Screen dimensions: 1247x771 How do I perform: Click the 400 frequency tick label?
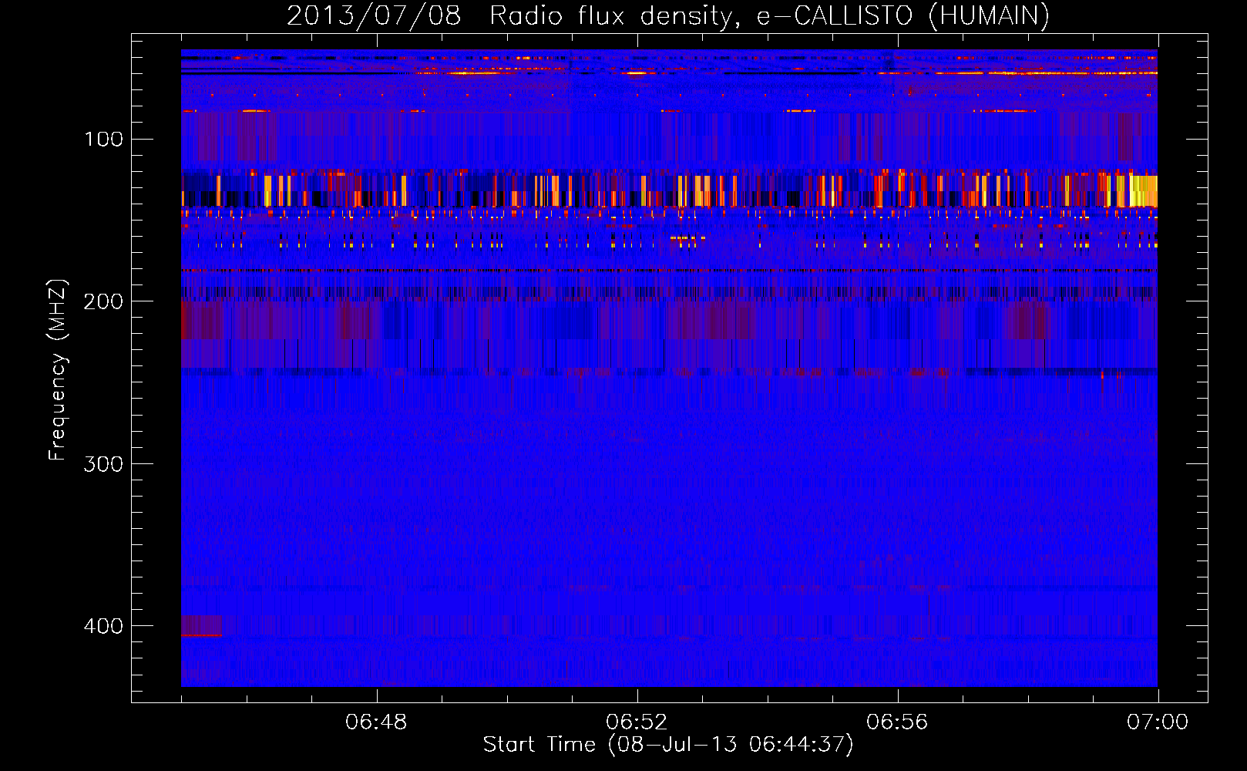[103, 626]
